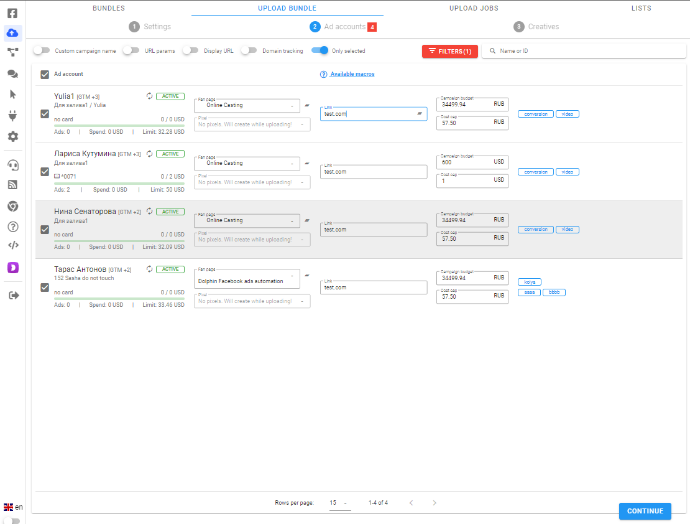
Task: Open the RSS feed sidebar icon
Action: 13,185
